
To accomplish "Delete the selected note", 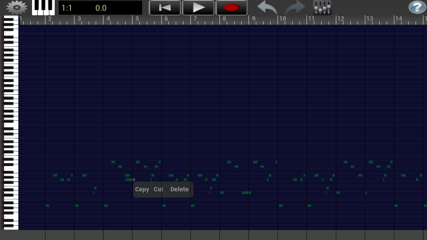I will (x=179, y=189).
